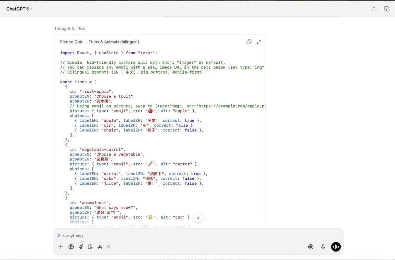The width and height of the screenshot is (395, 260).
Task: Open the apps connector icon
Action: pyautogui.click(x=100, y=247)
